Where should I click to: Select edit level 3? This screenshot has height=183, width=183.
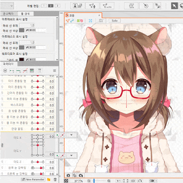(x=57, y=6)
